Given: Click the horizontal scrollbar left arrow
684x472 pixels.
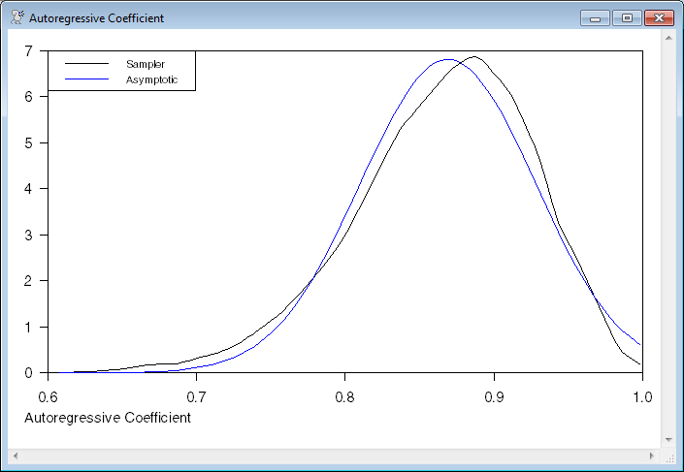Looking at the screenshot, I should pos(16,455).
